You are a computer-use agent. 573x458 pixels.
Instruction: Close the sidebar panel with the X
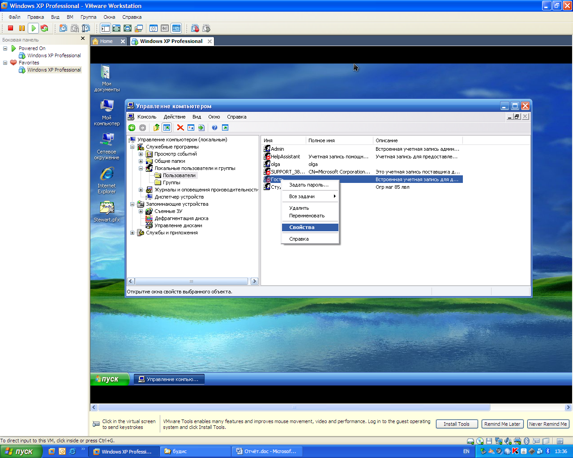coord(83,38)
